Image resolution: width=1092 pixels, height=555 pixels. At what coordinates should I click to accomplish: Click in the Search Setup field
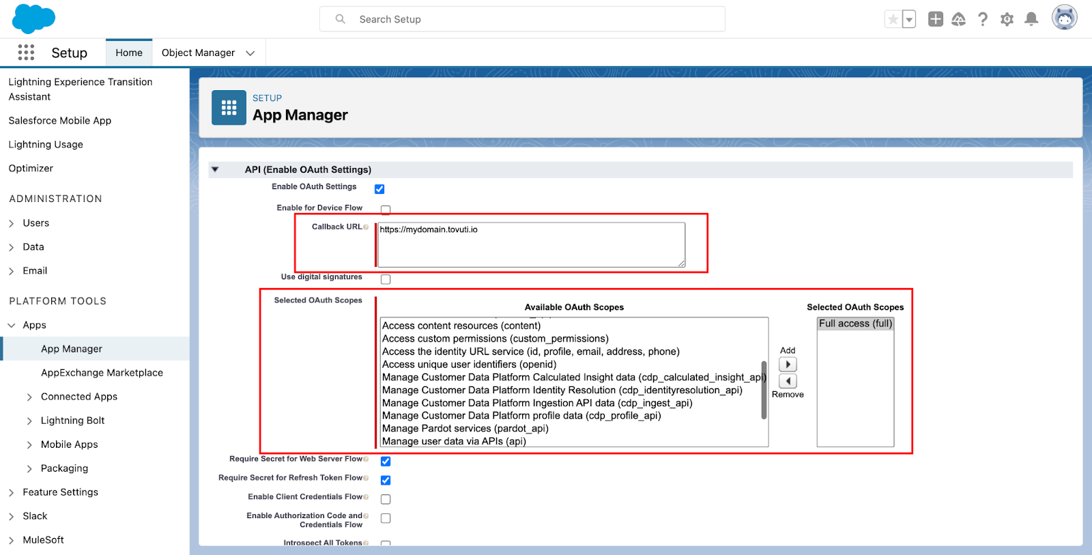522,19
